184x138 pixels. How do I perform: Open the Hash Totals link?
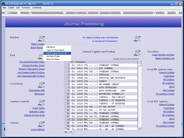(38, 108)
